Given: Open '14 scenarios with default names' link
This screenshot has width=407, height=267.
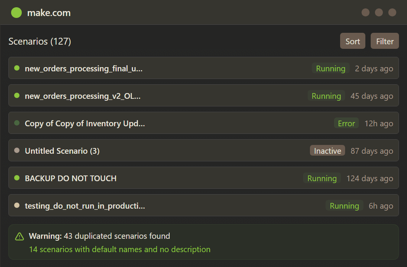Looking at the screenshot, I should (x=120, y=249).
